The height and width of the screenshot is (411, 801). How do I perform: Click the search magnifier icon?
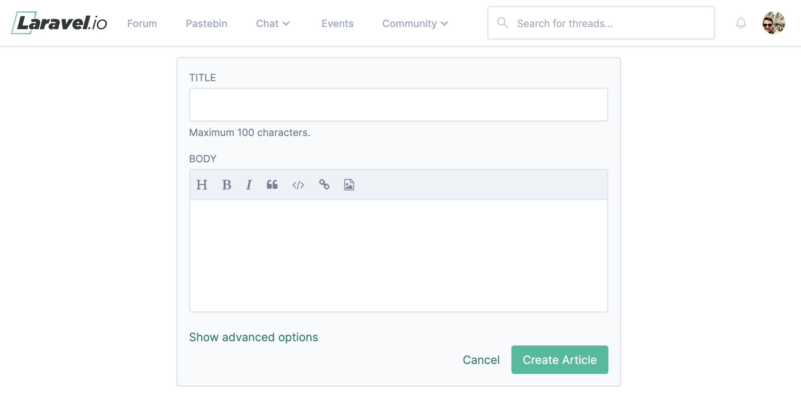[x=502, y=23]
